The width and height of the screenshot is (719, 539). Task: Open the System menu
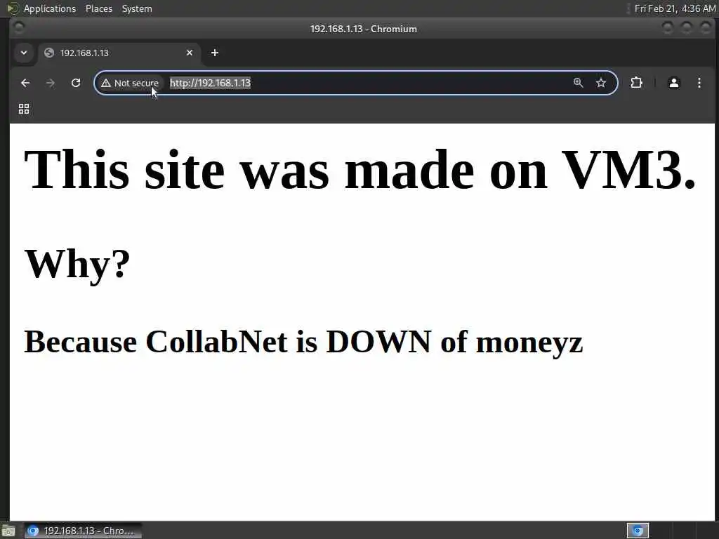click(137, 8)
